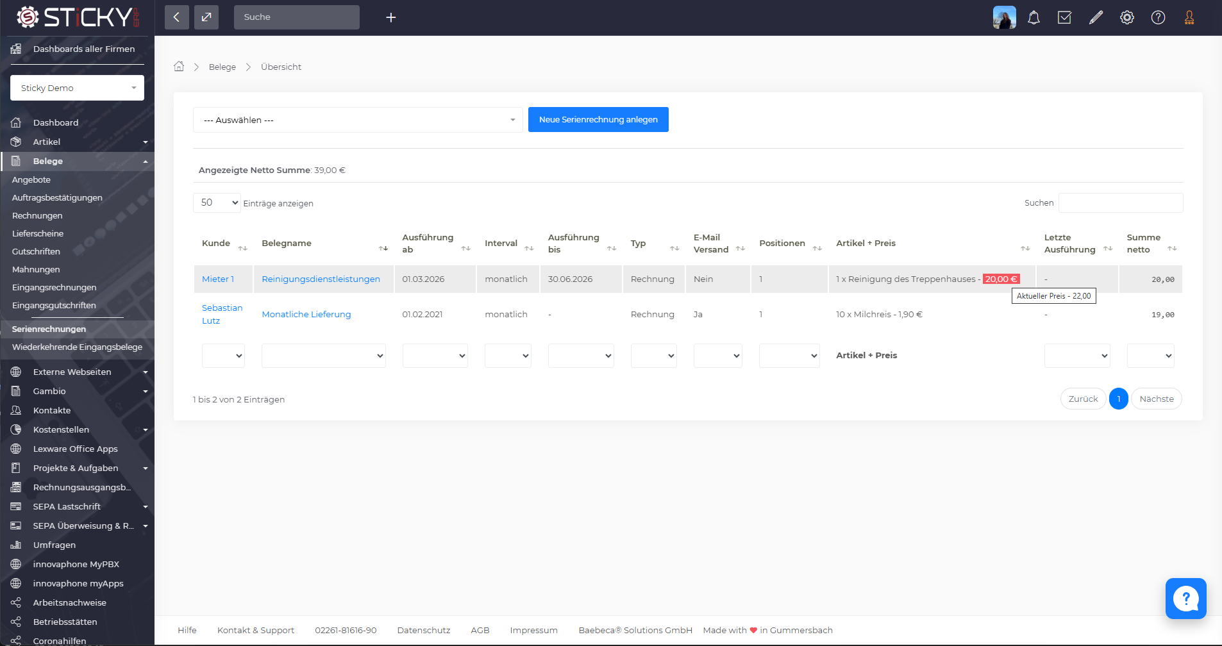Open the '--- Auswählen ---' dropdown
Viewport: 1222px width, 646px height.
358,120
